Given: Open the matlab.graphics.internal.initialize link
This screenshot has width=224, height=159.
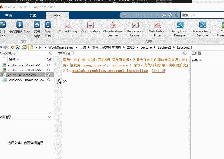Looking at the screenshot, I should (110, 71).
